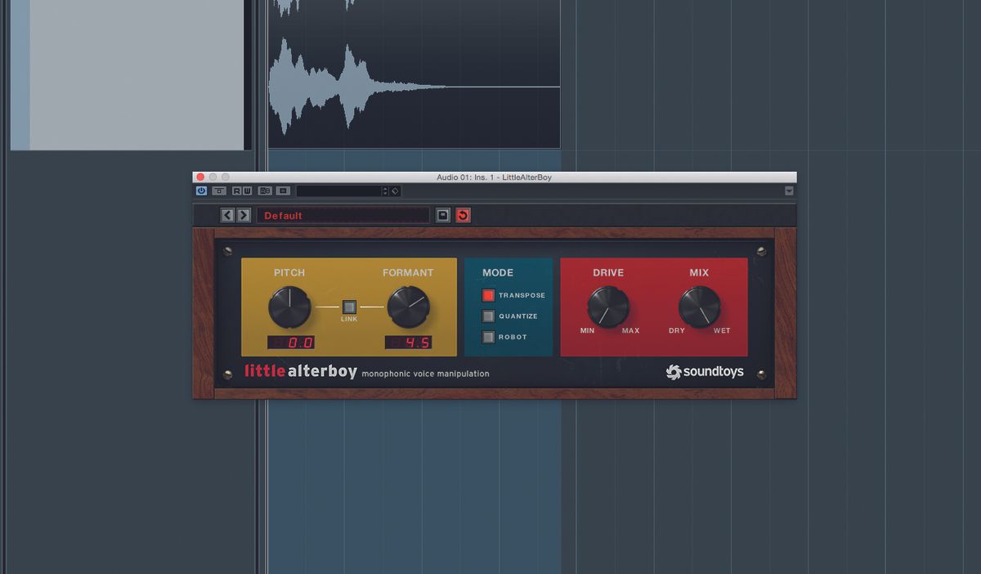Enable Transpose mode
Screen dimensions: 981x574
[489, 295]
